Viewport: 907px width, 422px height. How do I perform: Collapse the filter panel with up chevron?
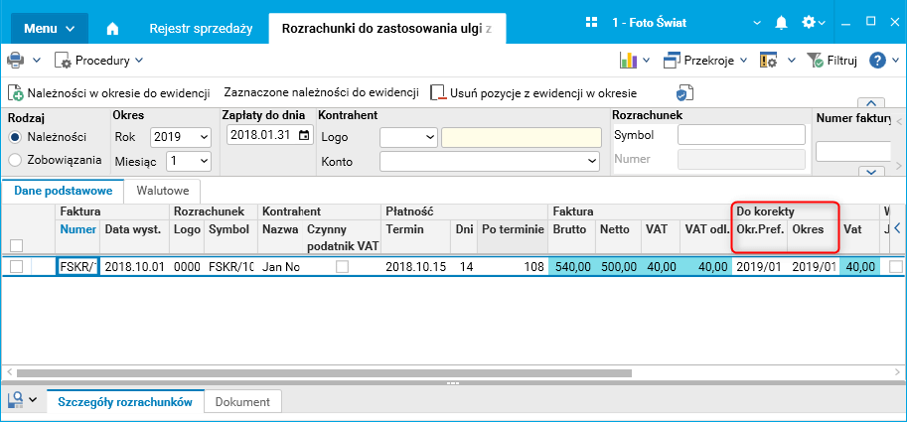(x=871, y=103)
